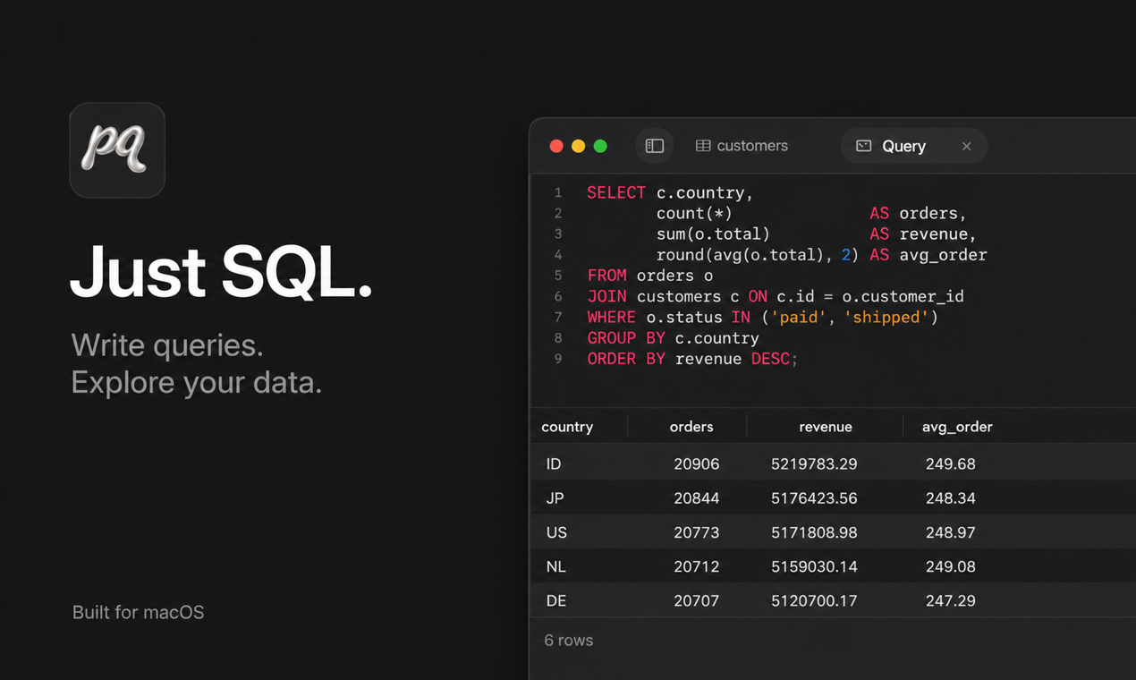The width and height of the screenshot is (1136, 680).
Task: Place cursor on the WHERE keyword
Action: pos(611,317)
